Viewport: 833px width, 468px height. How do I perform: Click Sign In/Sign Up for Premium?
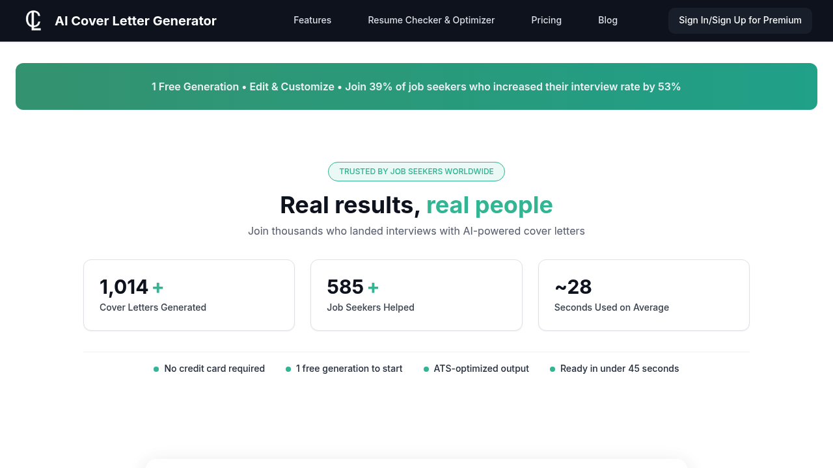point(740,20)
